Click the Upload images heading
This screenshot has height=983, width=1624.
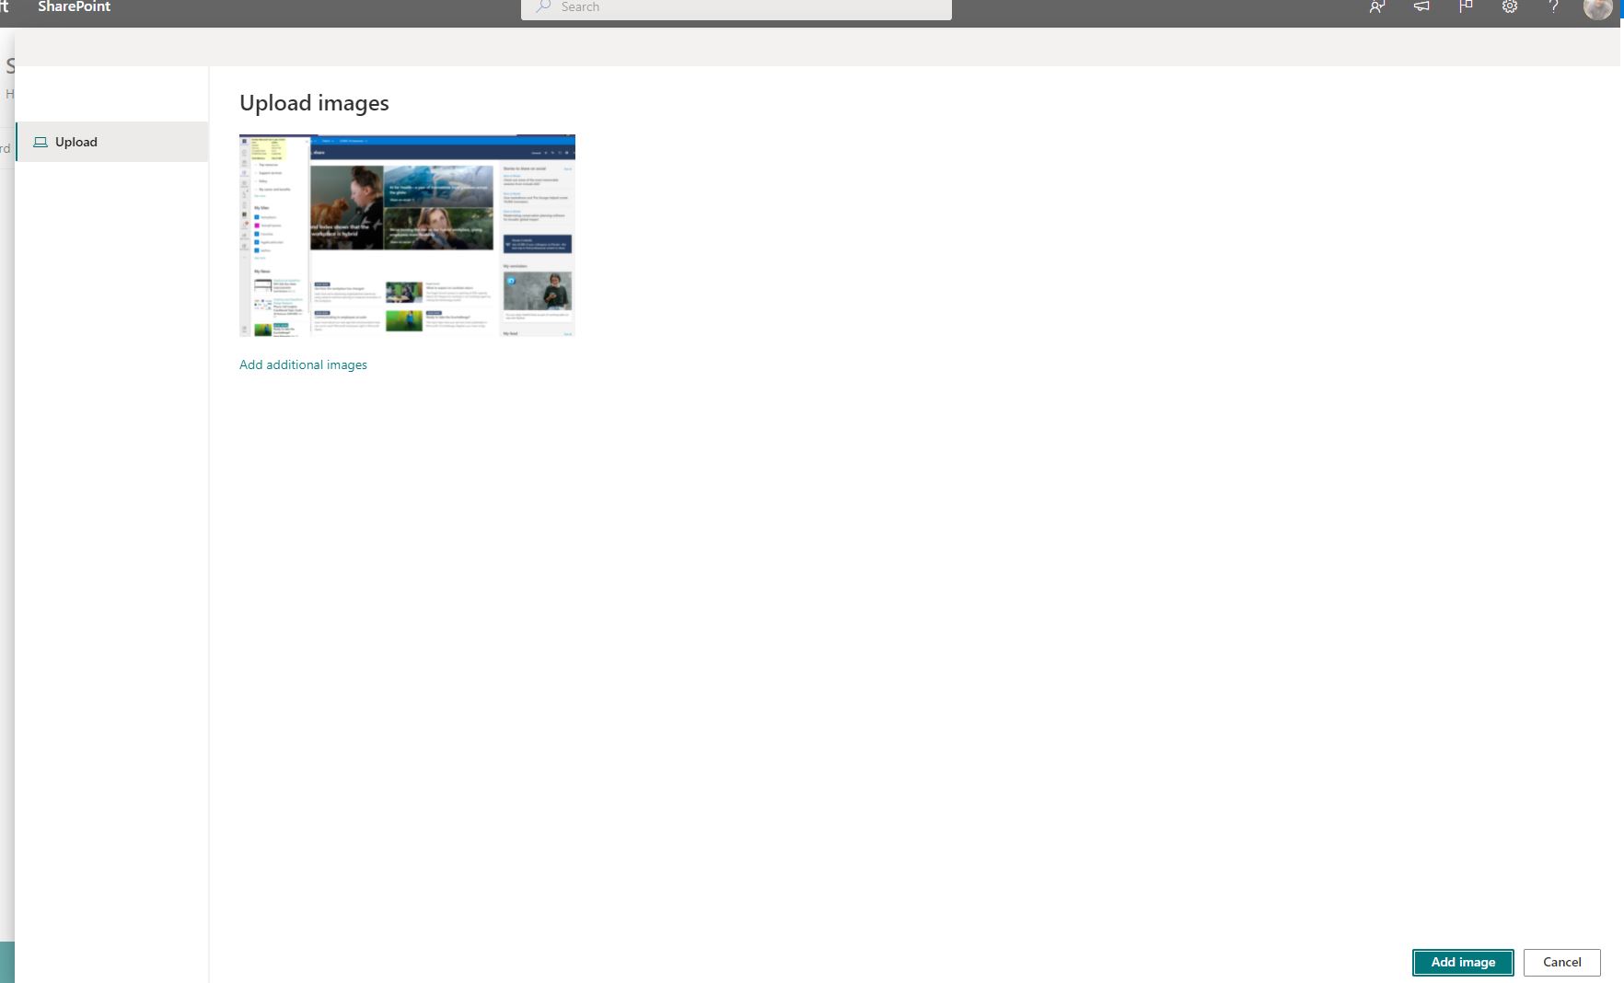click(x=314, y=102)
